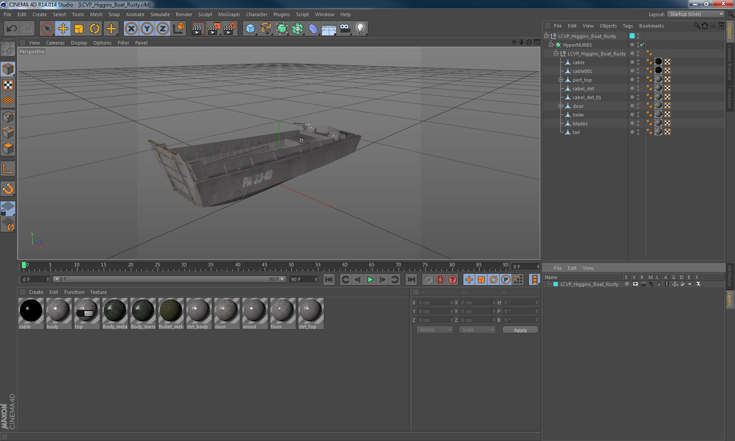The image size is (735, 441).
Task: Click the X position input field
Action: click(x=435, y=303)
